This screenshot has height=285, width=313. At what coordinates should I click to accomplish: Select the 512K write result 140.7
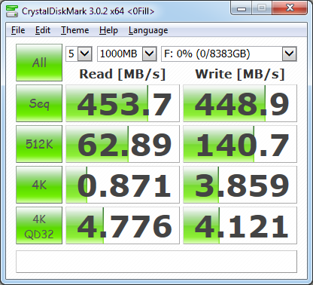(240, 144)
